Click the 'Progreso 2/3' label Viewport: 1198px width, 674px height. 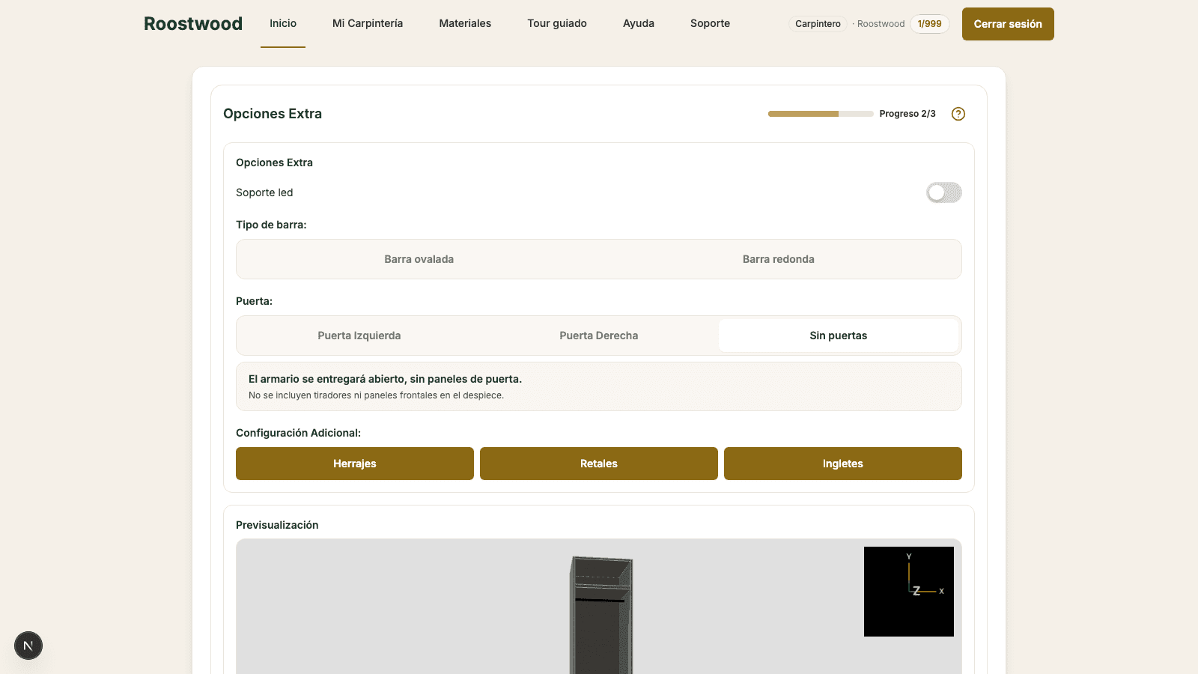907,114
